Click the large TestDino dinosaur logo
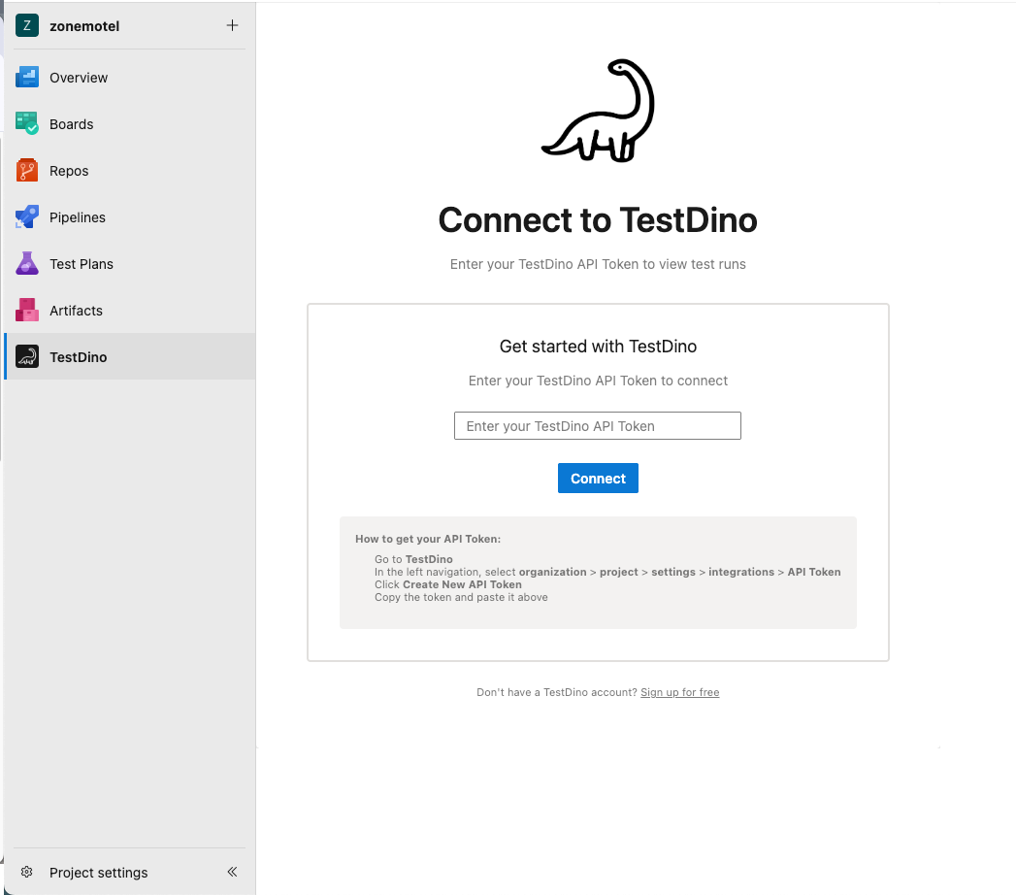The height and width of the screenshot is (895, 1016). click(x=598, y=110)
